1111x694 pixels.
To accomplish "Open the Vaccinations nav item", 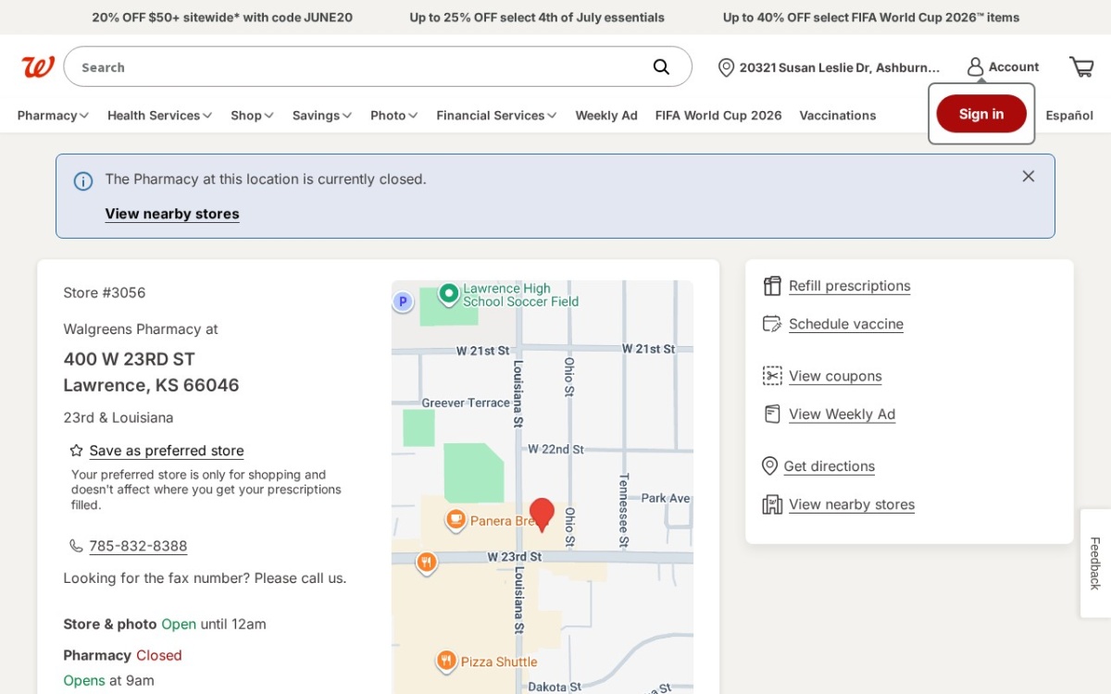I will click(x=838, y=116).
